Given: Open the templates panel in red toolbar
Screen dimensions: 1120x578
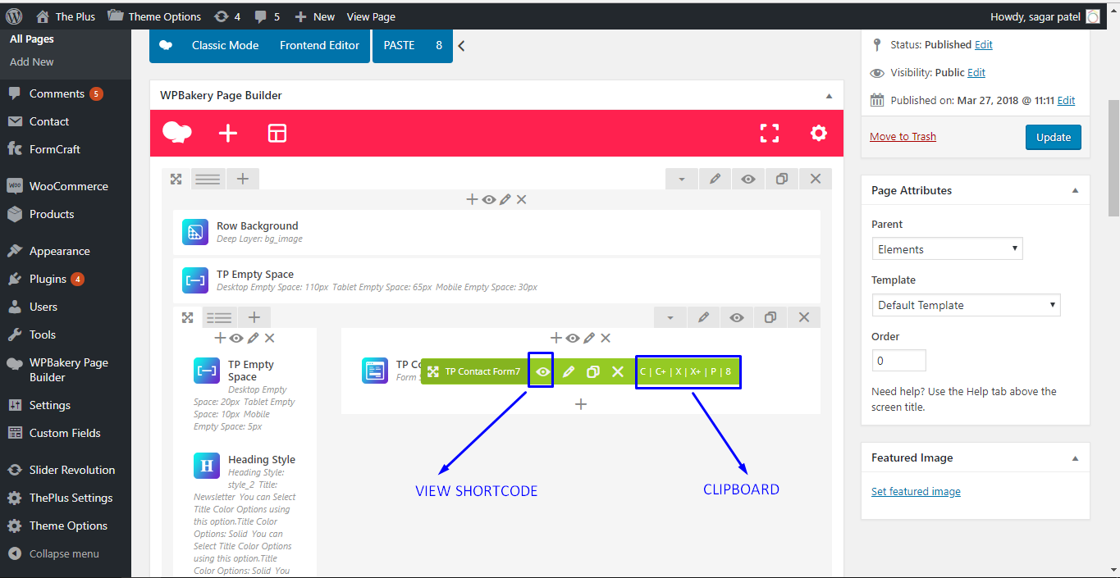Looking at the screenshot, I should (x=277, y=133).
